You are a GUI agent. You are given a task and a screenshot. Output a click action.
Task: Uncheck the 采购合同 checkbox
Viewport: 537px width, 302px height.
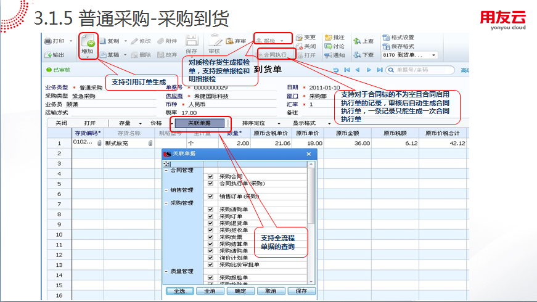(x=210, y=177)
